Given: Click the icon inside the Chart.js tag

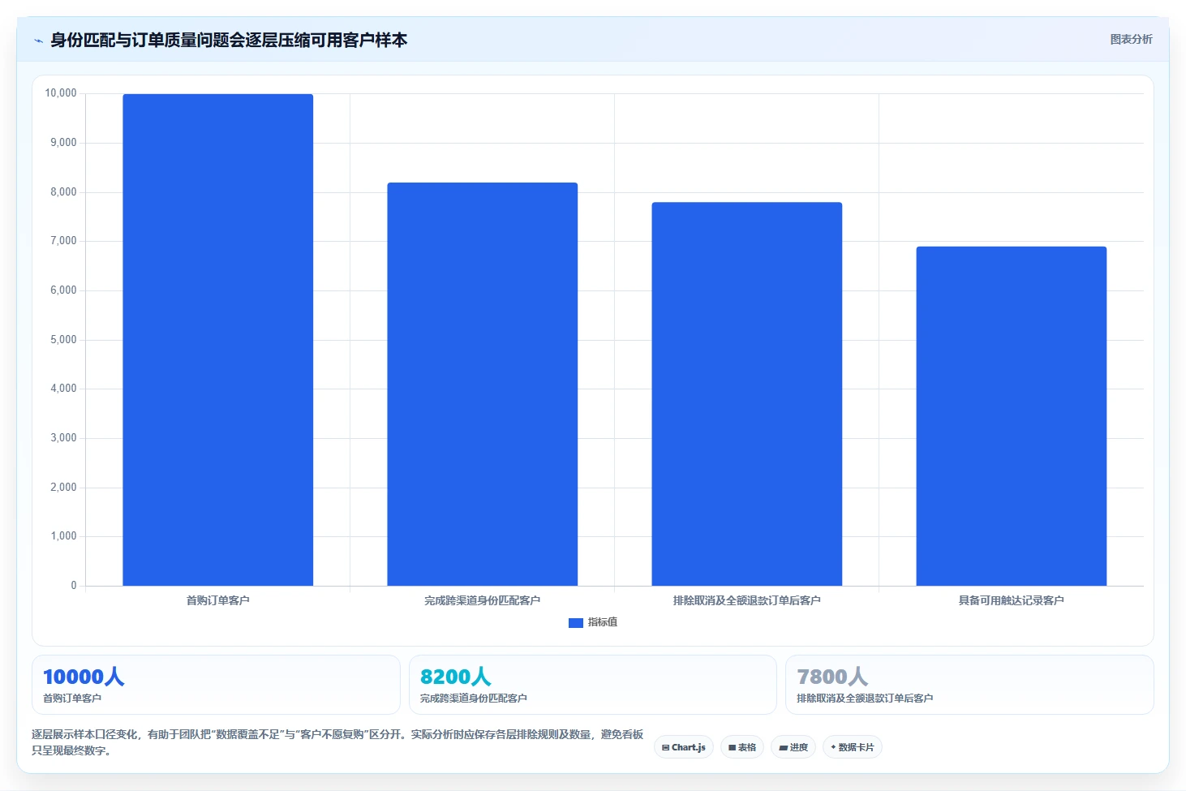Looking at the screenshot, I should click(665, 748).
